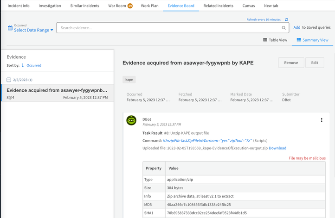Click the Search evidence input field
Screen dimensions: 335x218
pos(169,28)
